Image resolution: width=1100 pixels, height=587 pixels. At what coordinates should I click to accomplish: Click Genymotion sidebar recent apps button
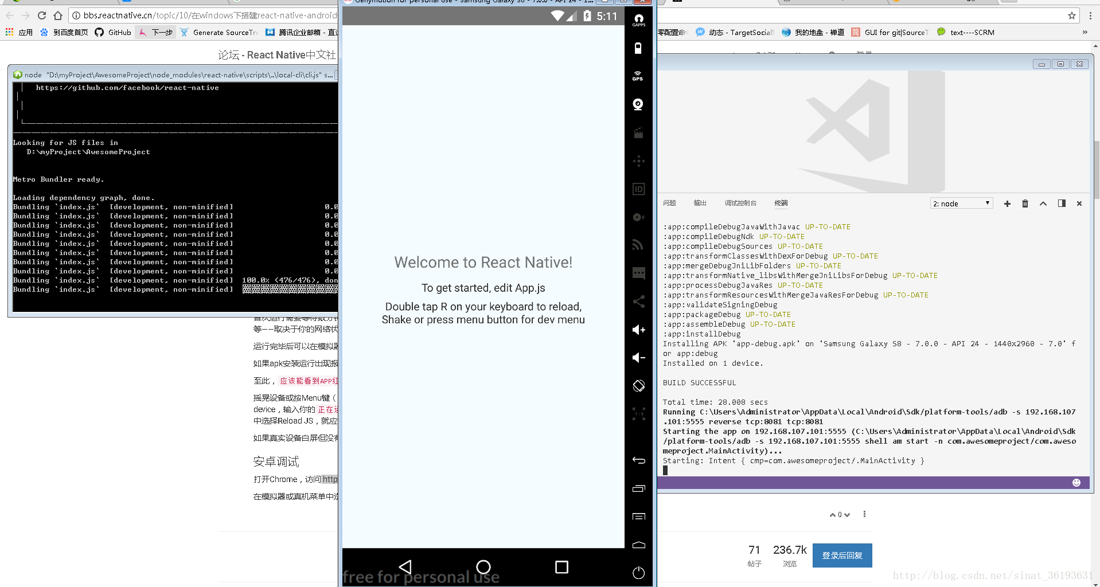coord(638,488)
